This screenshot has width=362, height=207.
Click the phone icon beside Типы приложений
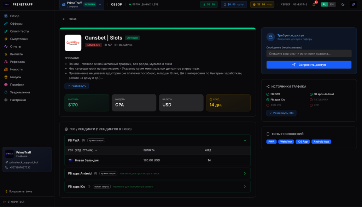tap(268, 134)
